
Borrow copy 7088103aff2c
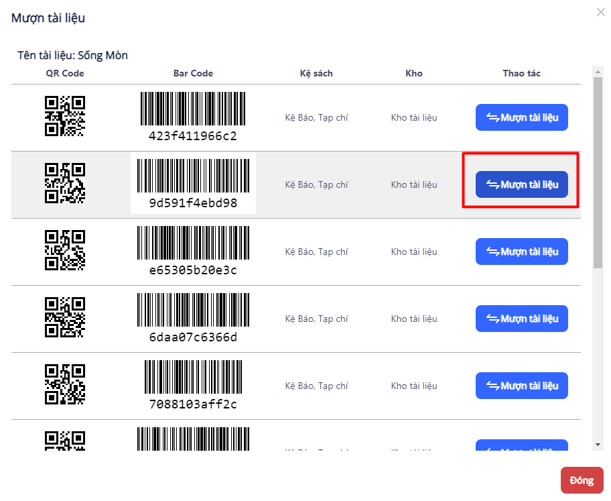[521, 386]
